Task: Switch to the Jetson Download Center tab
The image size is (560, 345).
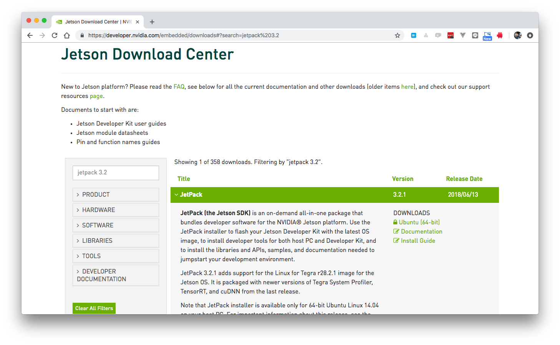Action: coord(98,22)
